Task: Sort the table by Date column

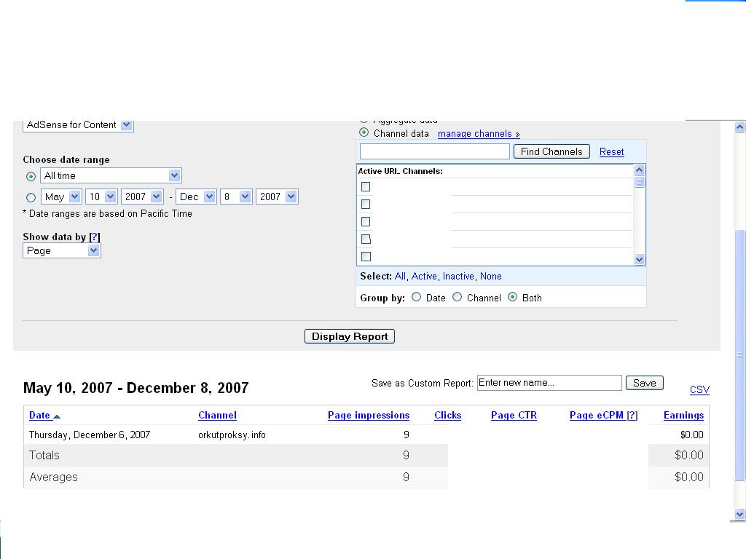Action: point(39,415)
